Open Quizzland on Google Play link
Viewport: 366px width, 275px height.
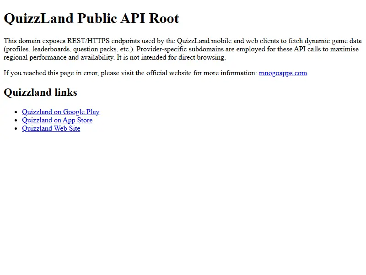(61, 112)
